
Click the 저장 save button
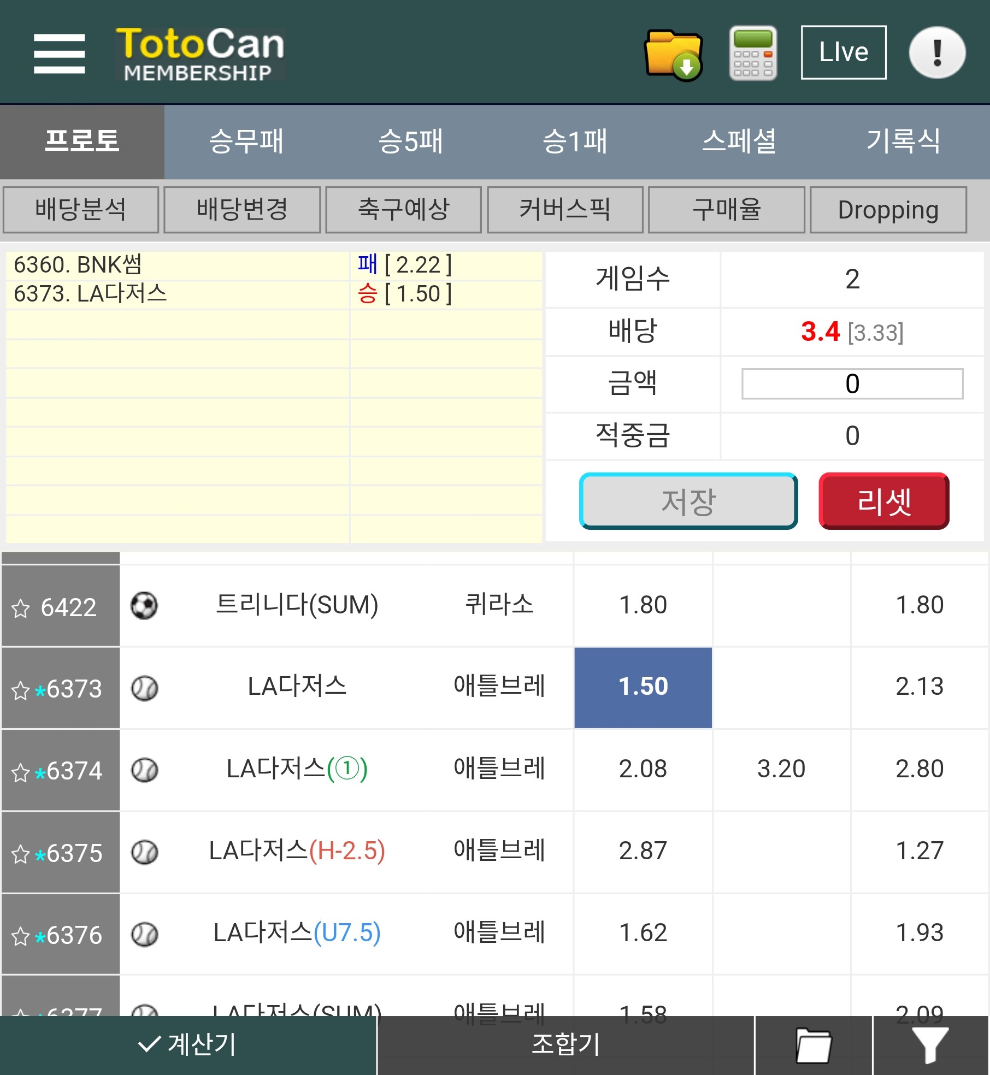[688, 501]
